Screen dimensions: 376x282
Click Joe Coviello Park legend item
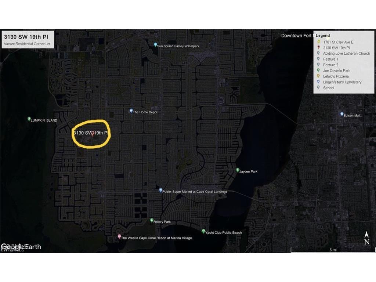(336, 70)
